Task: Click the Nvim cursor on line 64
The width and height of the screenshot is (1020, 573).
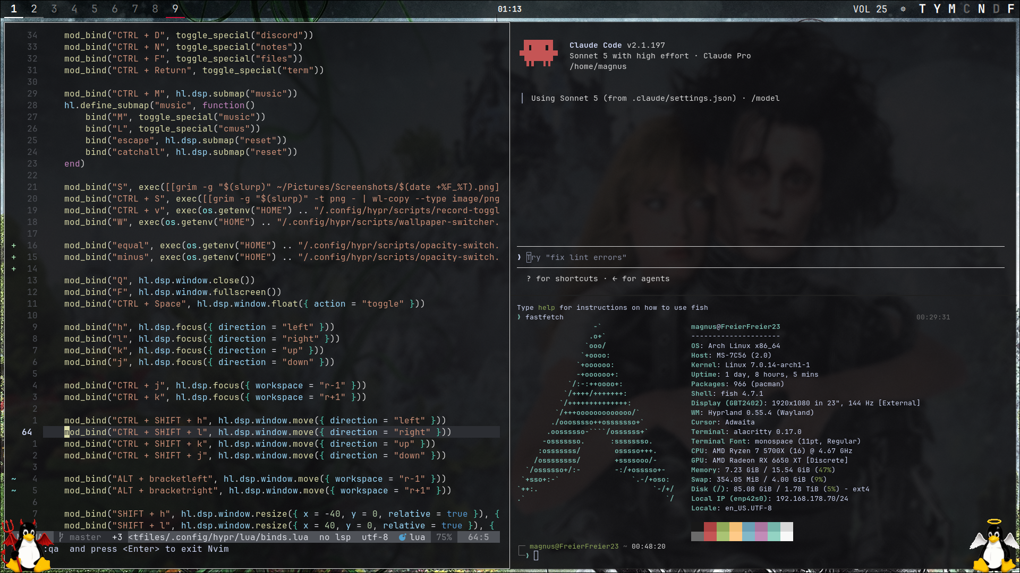Action: 67,432
